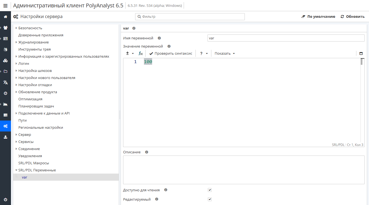Open the question mark help dropdown
Image resolution: width=369 pixels, height=205 pixels.
203,53
